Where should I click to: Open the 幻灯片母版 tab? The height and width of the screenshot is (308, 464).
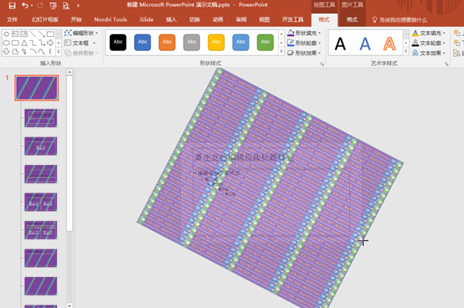pos(45,20)
